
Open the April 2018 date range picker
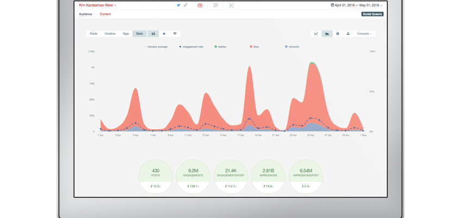click(x=357, y=5)
